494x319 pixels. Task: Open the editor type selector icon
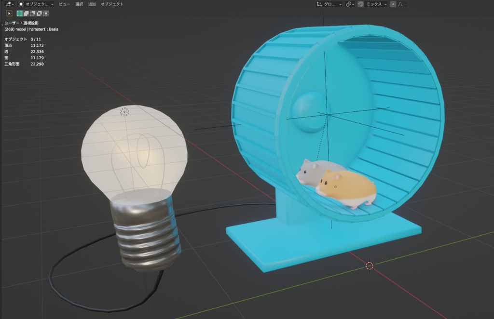[x=8, y=4]
